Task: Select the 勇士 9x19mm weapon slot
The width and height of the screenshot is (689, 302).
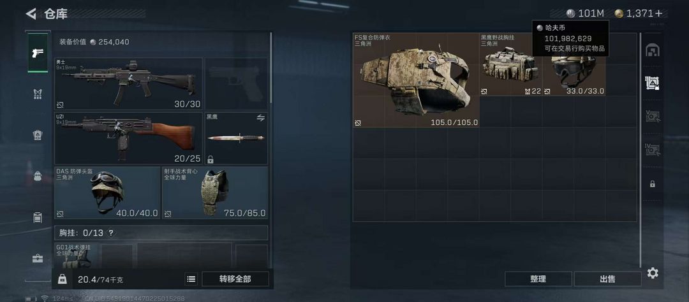Action: (x=128, y=84)
